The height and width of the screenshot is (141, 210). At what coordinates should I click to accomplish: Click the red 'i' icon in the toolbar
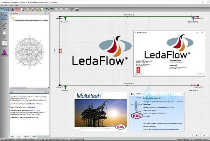[x=17, y=10]
